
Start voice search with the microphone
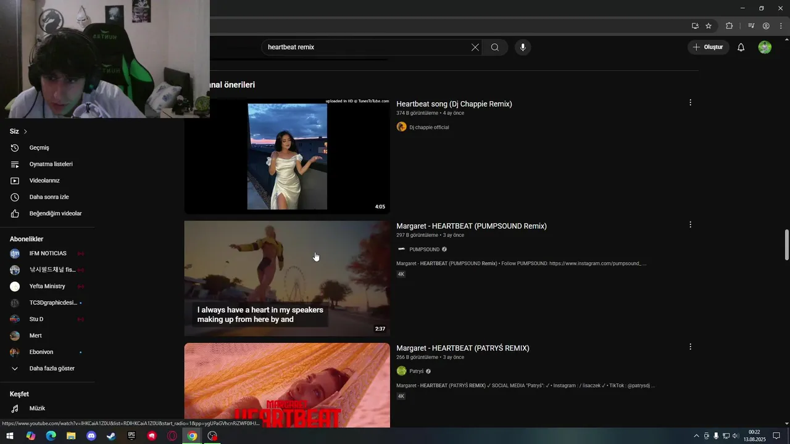point(523,47)
